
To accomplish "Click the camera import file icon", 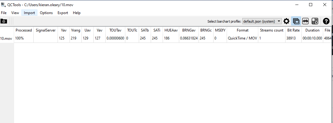I will [x=4, y=21].
